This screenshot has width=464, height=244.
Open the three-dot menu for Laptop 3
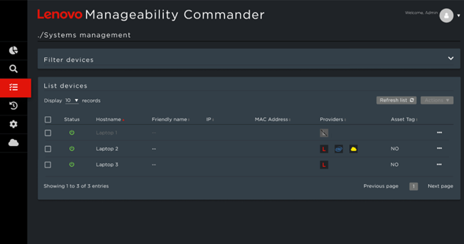(439, 164)
